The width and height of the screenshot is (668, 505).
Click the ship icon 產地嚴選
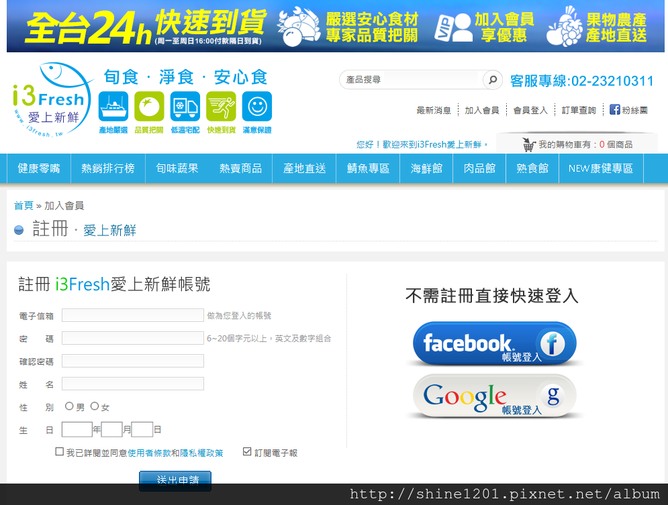[x=113, y=107]
